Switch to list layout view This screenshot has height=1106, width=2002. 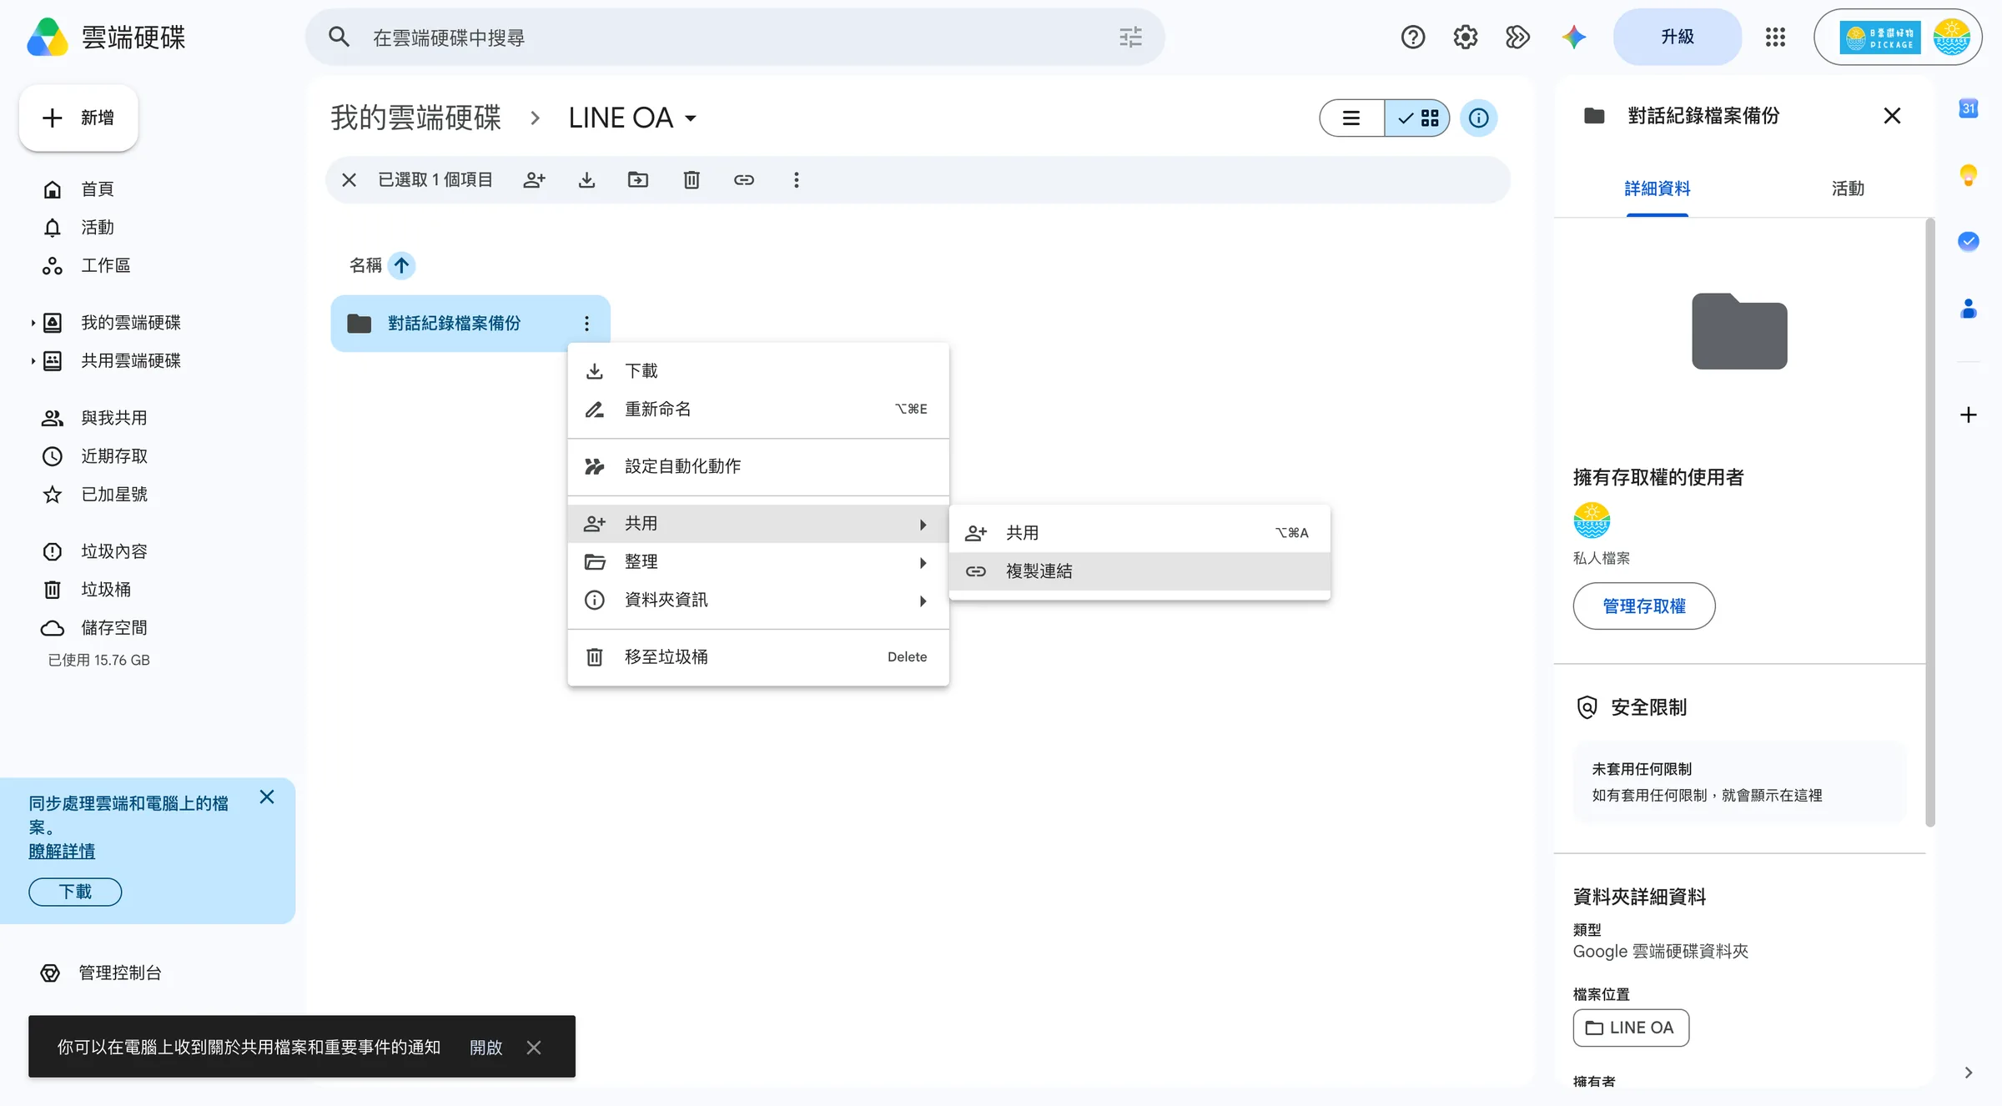[x=1351, y=118]
